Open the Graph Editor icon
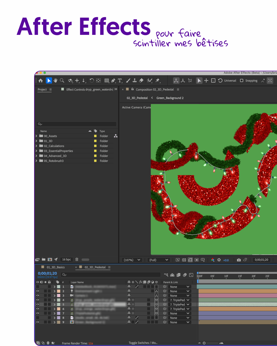Screen dimensions: 277x346 coord(191,275)
